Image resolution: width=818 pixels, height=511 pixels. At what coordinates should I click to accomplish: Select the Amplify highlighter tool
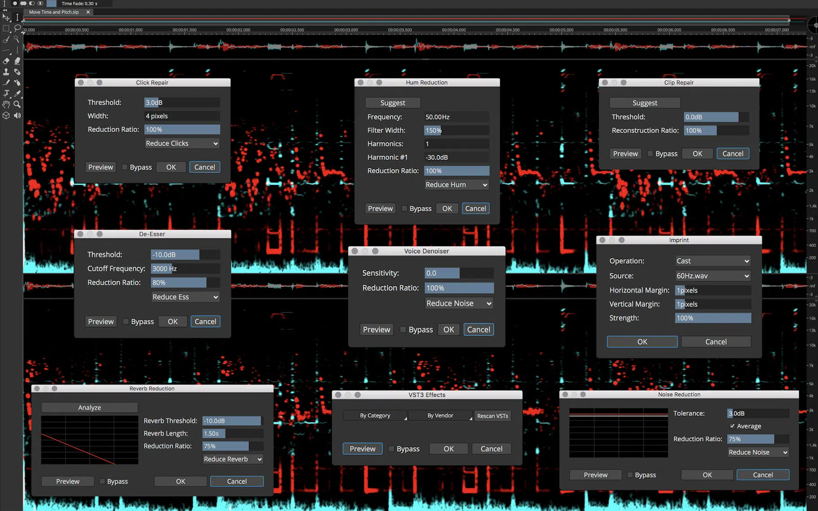tap(17, 61)
